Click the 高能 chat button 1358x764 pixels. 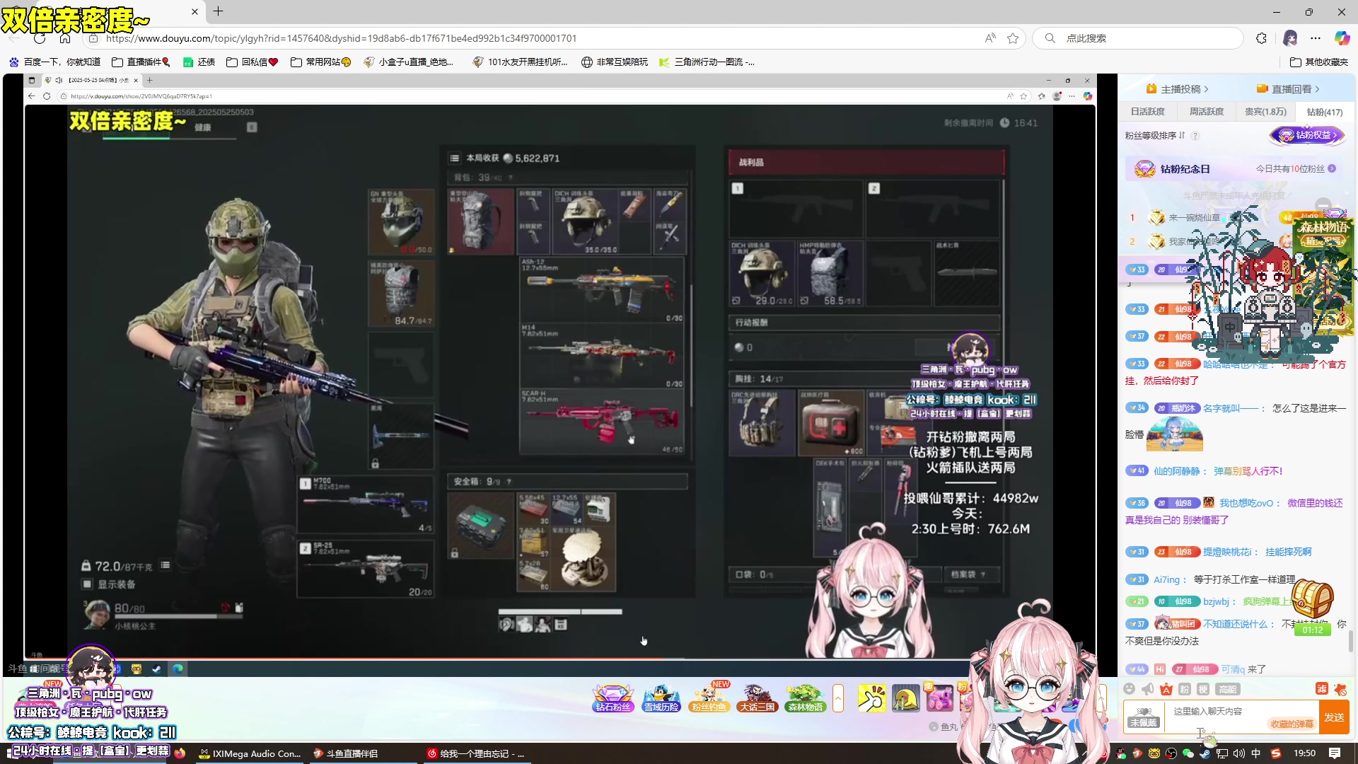[x=1227, y=689]
